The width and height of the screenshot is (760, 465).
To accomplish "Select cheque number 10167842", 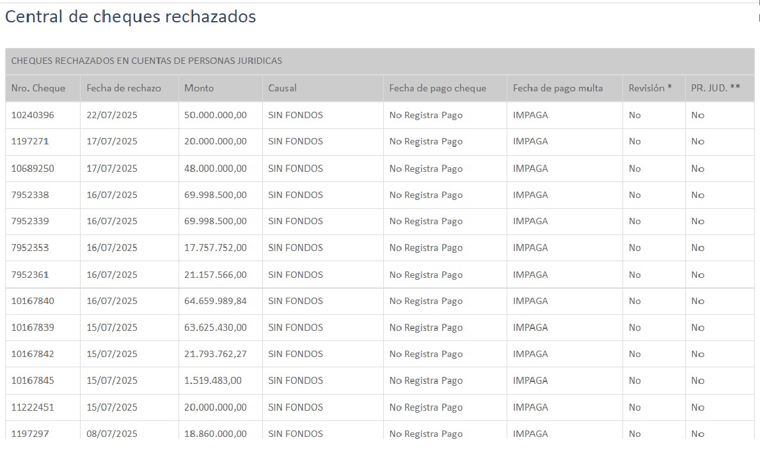I will 33,354.
